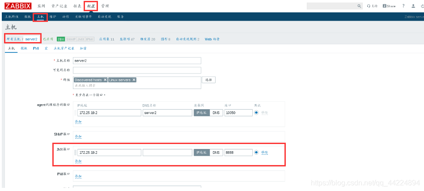Go to 服务 in submenu
424x191 pixels.
(x=121, y=17)
